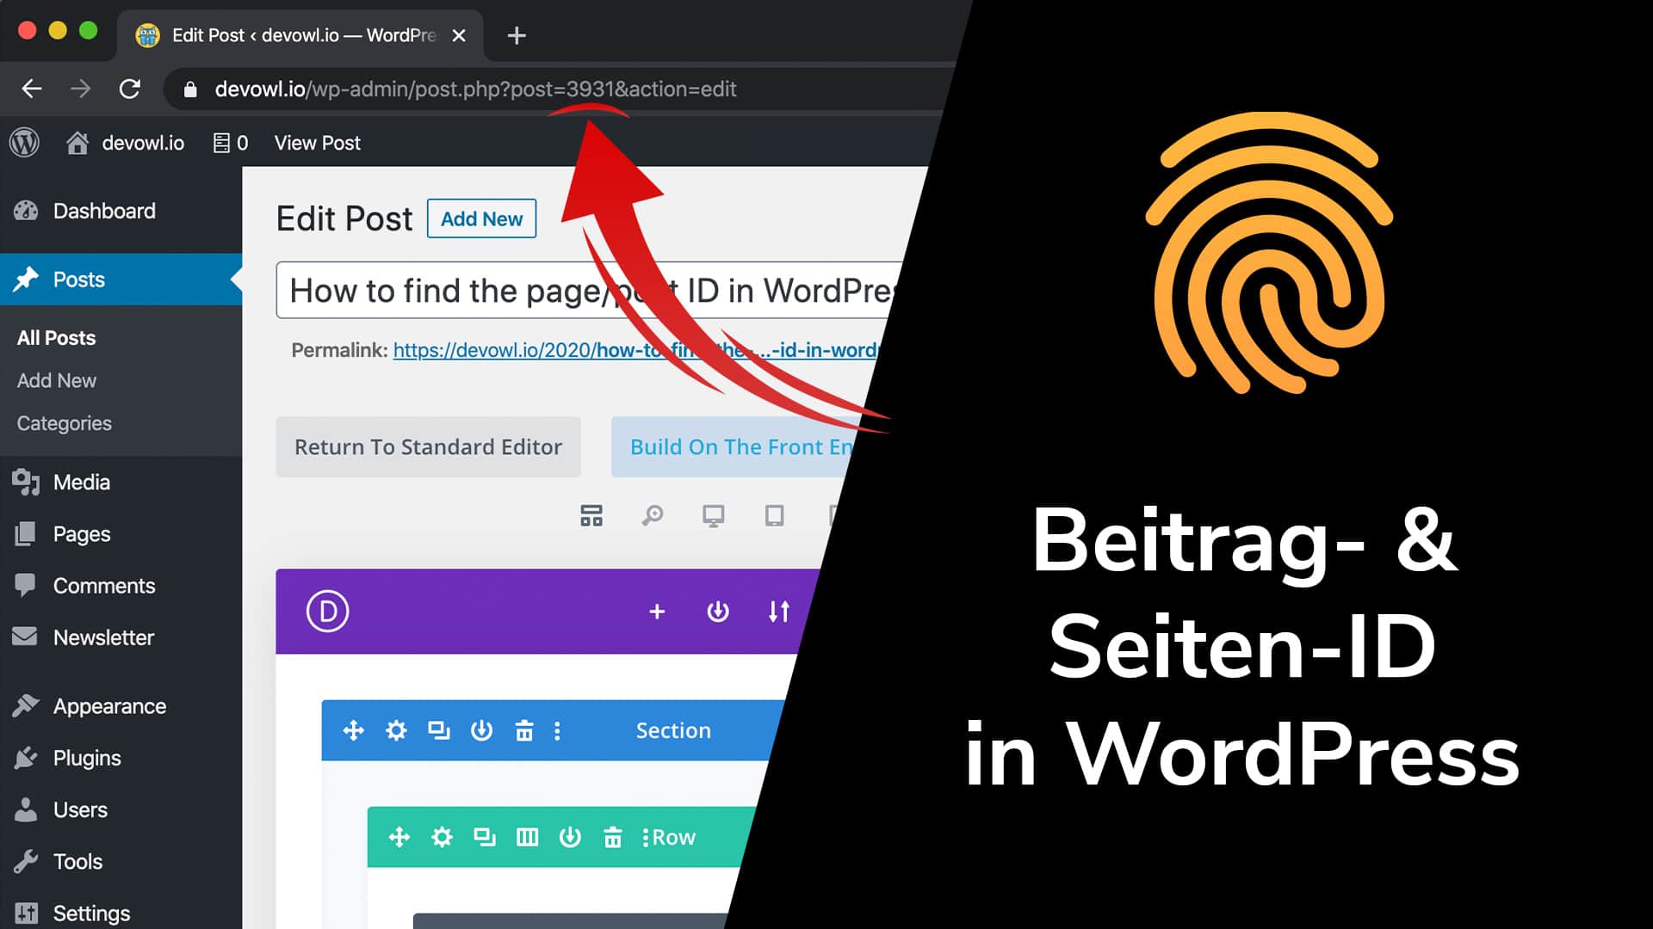Click the desktop preview icon

(x=713, y=516)
